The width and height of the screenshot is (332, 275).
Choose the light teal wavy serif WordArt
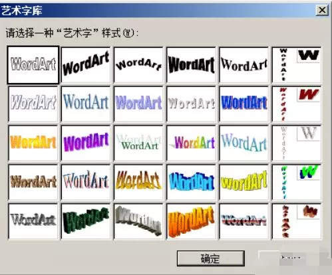point(244,143)
